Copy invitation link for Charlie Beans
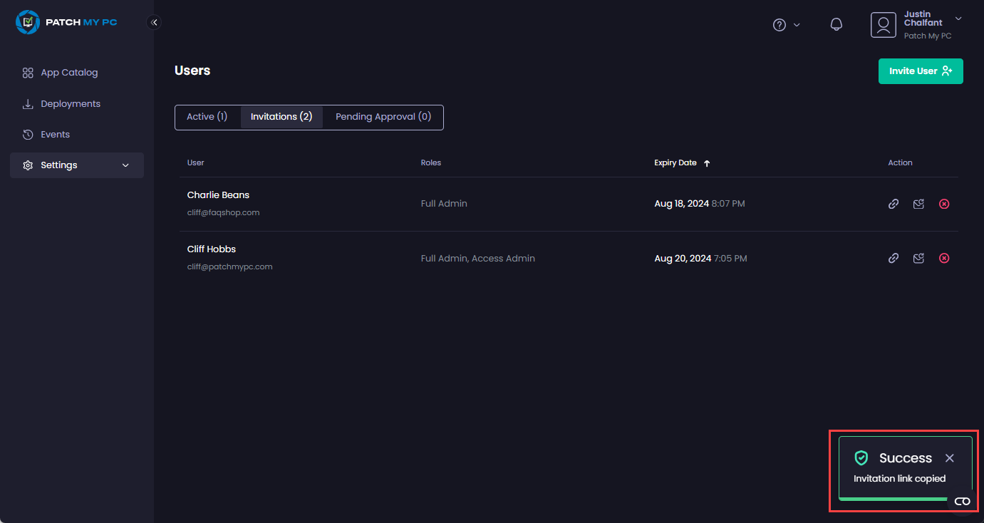This screenshot has width=984, height=523. (893, 204)
